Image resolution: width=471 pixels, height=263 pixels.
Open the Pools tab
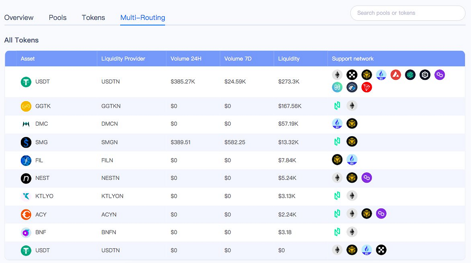point(57,18)
